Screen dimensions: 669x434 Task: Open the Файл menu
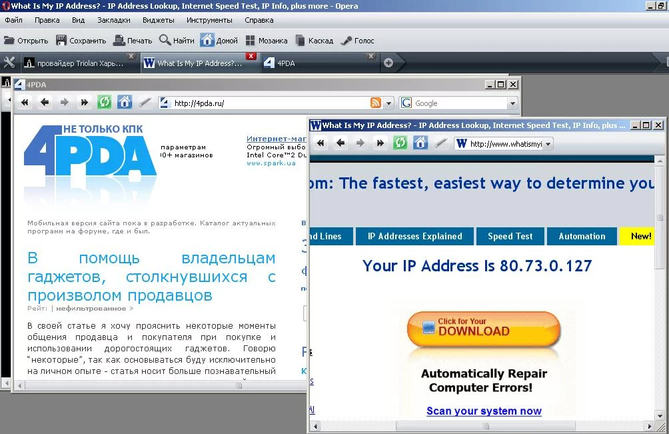(13, 20)
